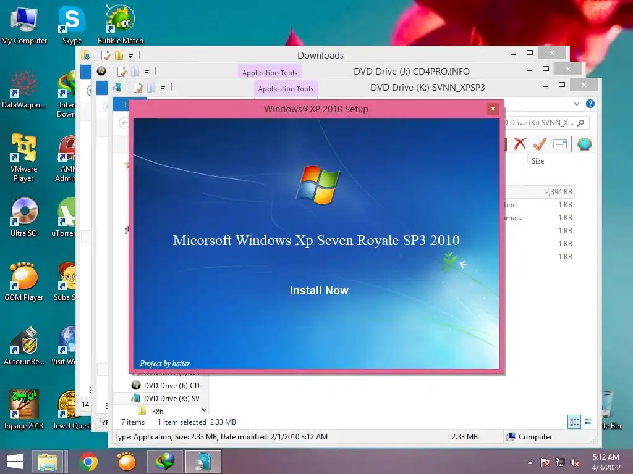Click the active setup taskbar button
Viewport: 633px width, 474px height.
(x=203, y=462)
